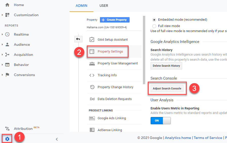227x143 pixels.
Task: Open the Admin gear icon
Action: point(7,139)
